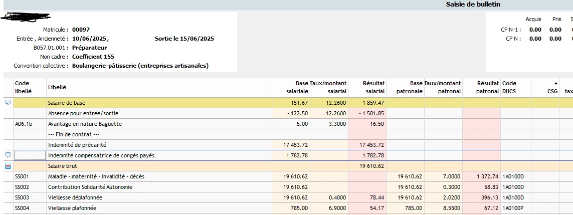Select the code 'SS001'

[22, 177]
